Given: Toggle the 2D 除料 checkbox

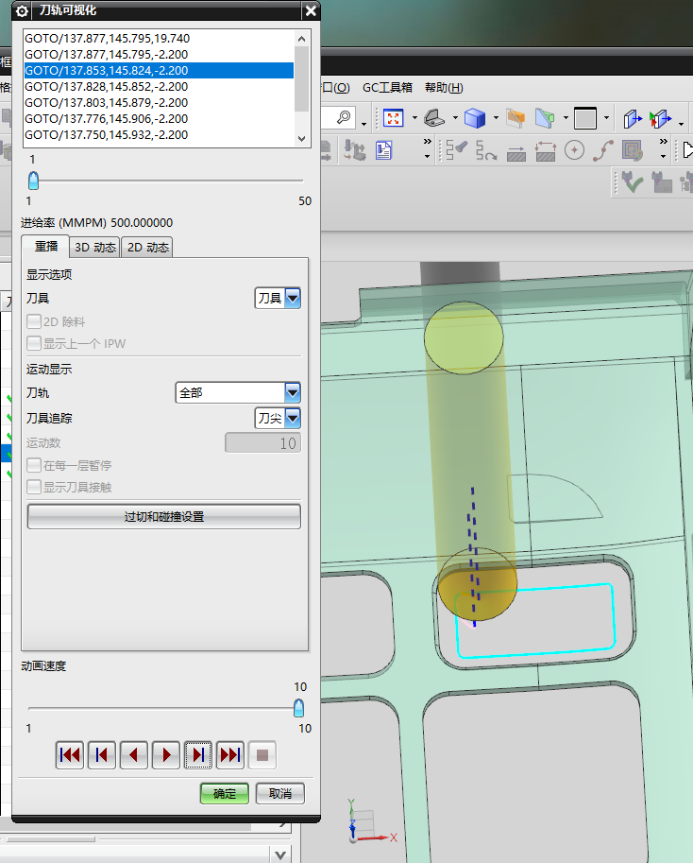Looking at the screenshot, I should click(34, 321).
